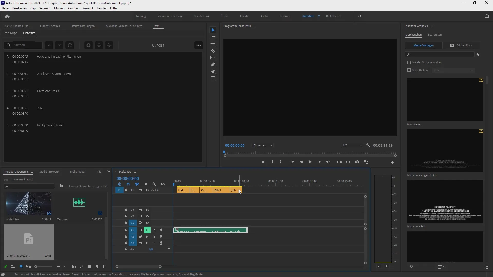Toggle visibility of video track V2
This screenshot has width=493, height=277.
tap(147, 216)
